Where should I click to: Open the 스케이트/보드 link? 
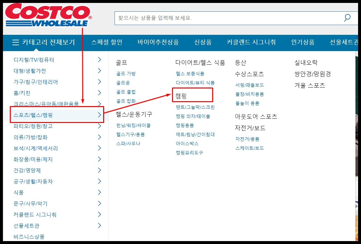pyautogui.click(x=250, y=148)
